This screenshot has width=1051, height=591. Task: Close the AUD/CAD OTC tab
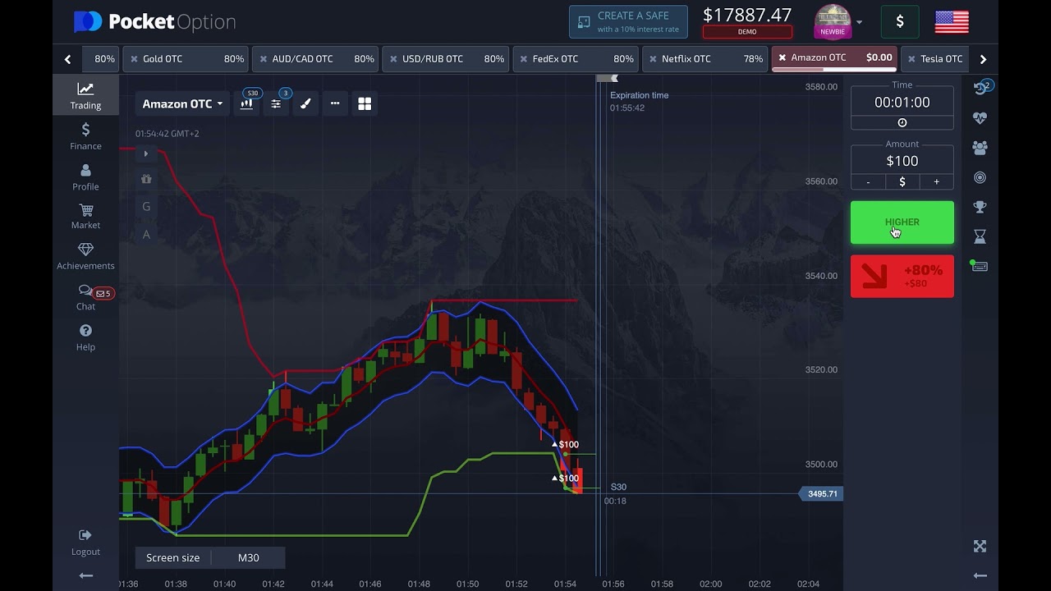(x=264, y=59)
